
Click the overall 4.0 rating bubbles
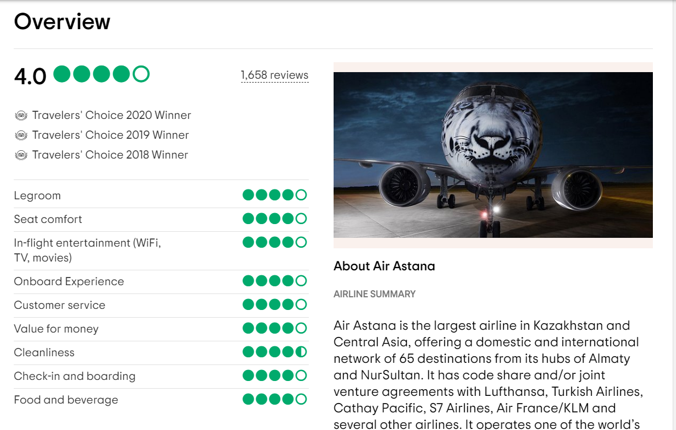(x=102, y=74)
